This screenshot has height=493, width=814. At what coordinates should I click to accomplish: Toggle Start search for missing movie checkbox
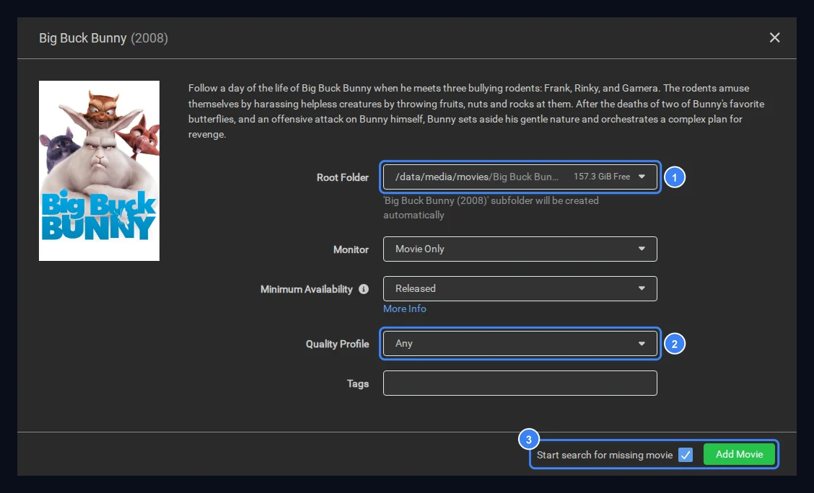(686, 455)
